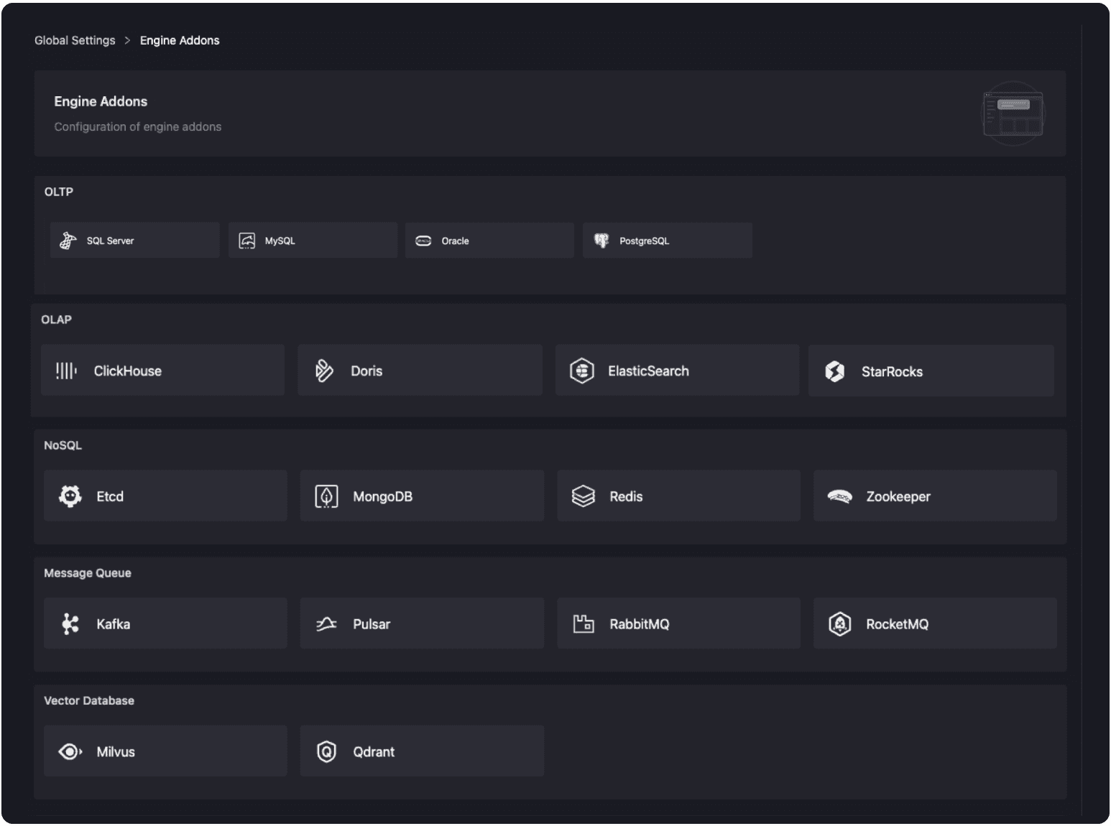Click the PostgreSQL elephant icon

click(601, 241)
